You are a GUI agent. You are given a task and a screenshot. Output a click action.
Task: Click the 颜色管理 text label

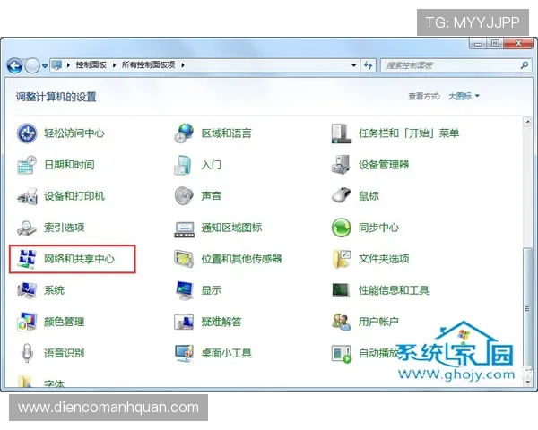pos(64,322)
